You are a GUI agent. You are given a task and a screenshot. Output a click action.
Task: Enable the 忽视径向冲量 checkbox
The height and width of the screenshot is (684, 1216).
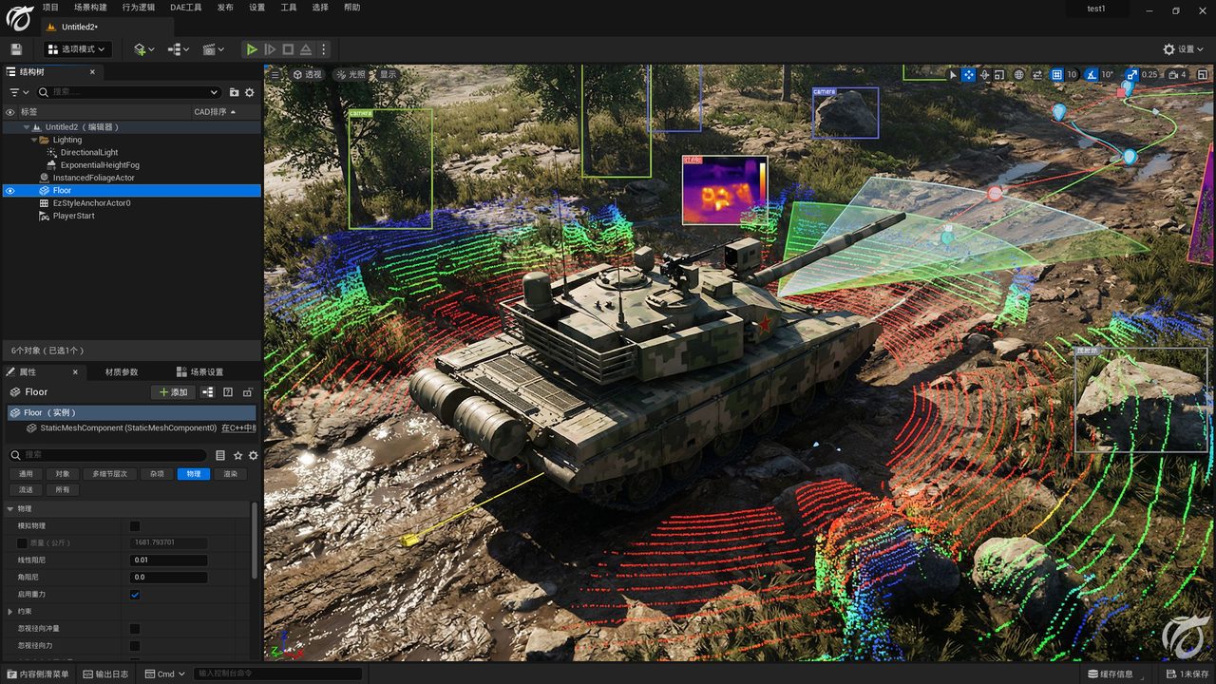(x=135, y=629)
